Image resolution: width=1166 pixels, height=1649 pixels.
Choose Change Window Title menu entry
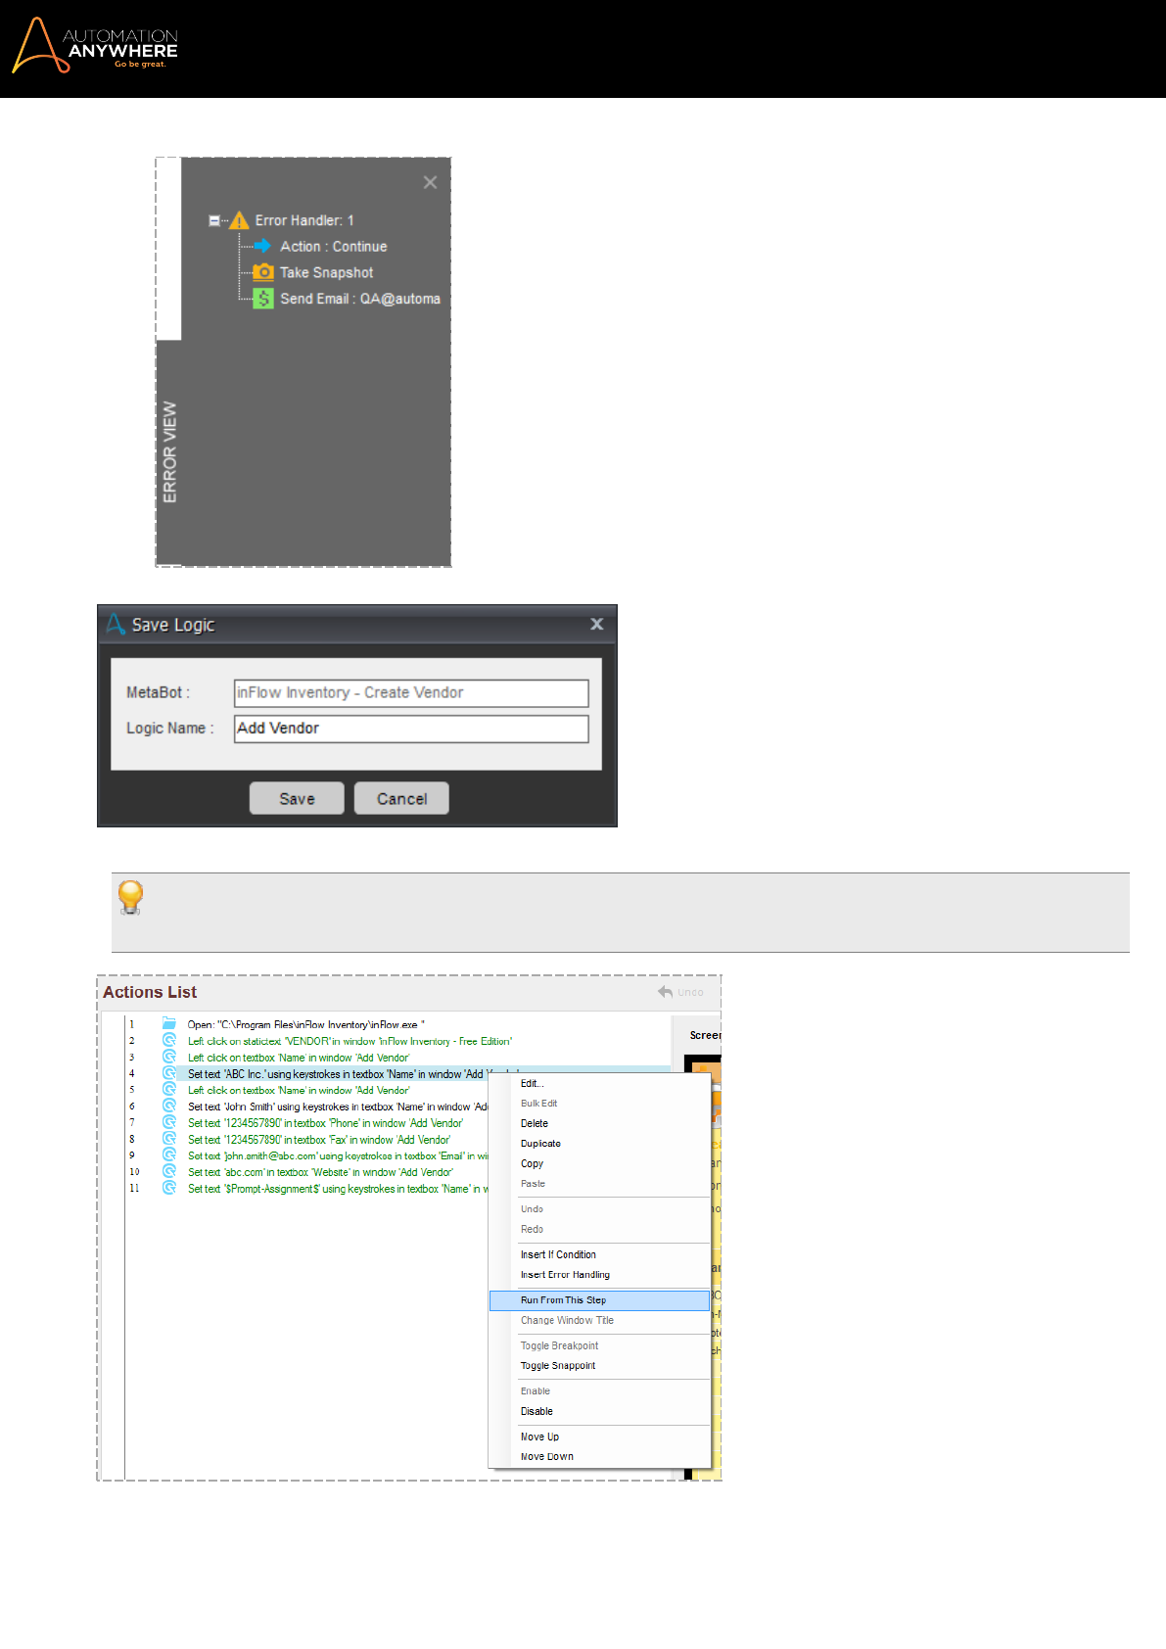point(599,1320)
